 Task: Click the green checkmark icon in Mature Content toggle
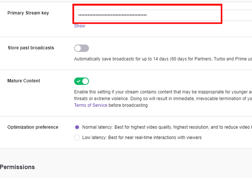pyautogui.click(x=79, y=81)
